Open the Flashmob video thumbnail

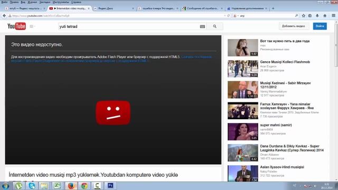tap(243, 69)
